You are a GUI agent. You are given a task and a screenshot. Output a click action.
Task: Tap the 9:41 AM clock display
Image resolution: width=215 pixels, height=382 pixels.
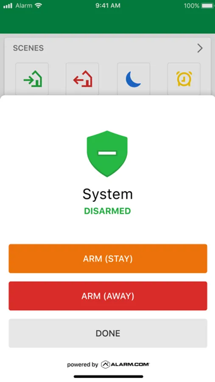108,6
